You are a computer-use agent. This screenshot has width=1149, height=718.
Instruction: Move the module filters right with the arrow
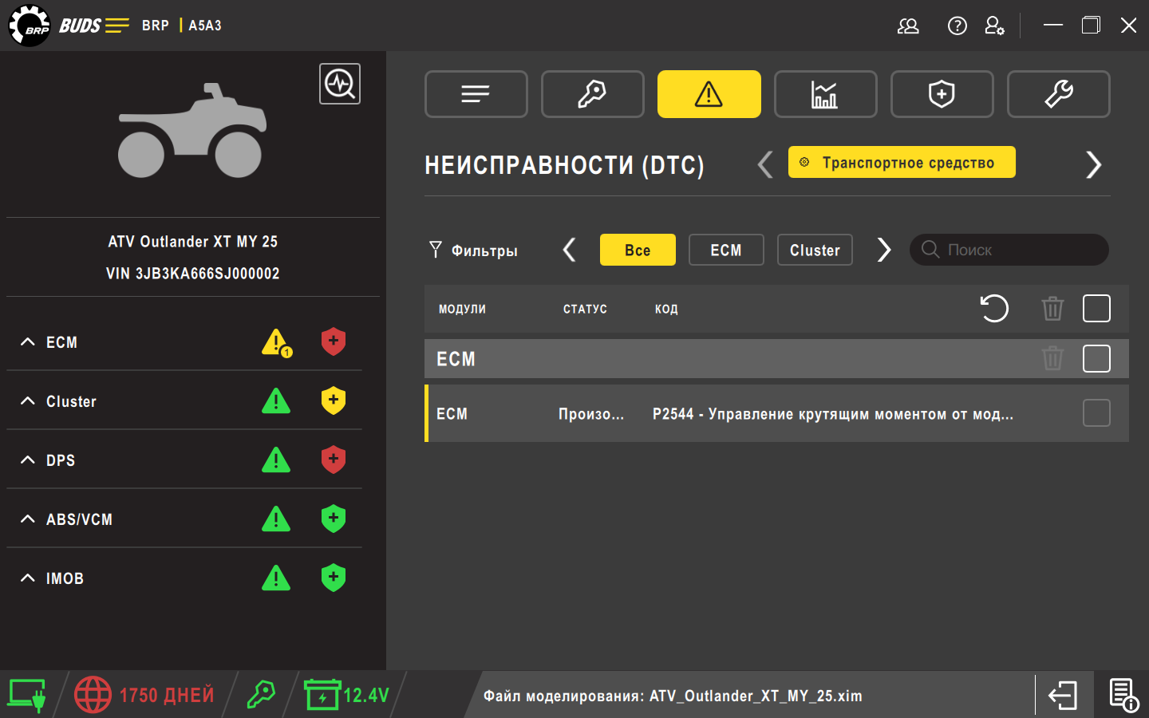[883, 250]
